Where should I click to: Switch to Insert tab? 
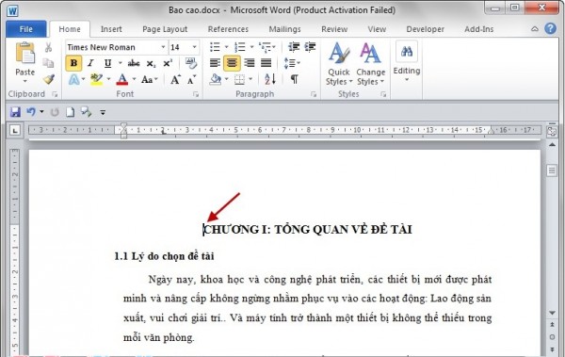click(111, 29)
